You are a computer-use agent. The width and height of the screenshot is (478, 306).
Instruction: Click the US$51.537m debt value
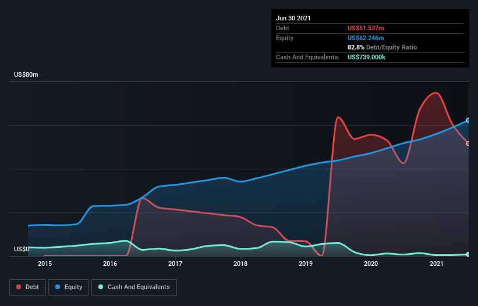coord(366,28)
